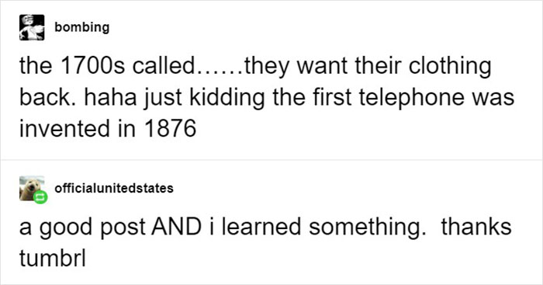Visit the bombing blog username link
Viewport: 543px width, 285px height.
81,27
